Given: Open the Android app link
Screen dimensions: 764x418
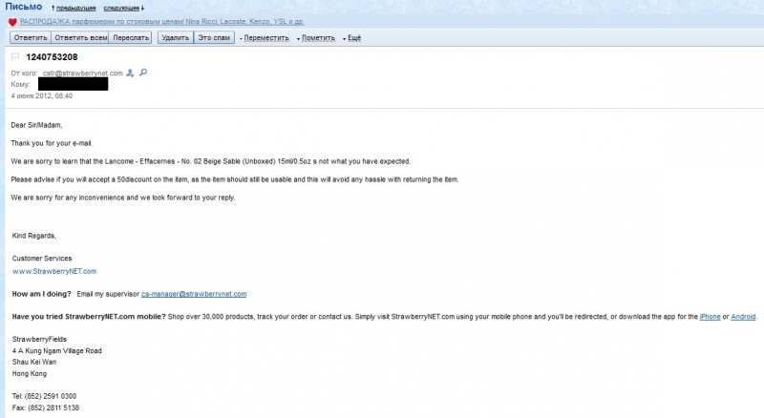Looking at the screenshot, I should 743,316.
